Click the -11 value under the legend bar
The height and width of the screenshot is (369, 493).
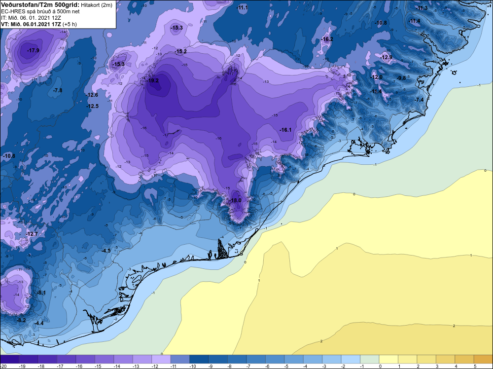pos(174,366)
